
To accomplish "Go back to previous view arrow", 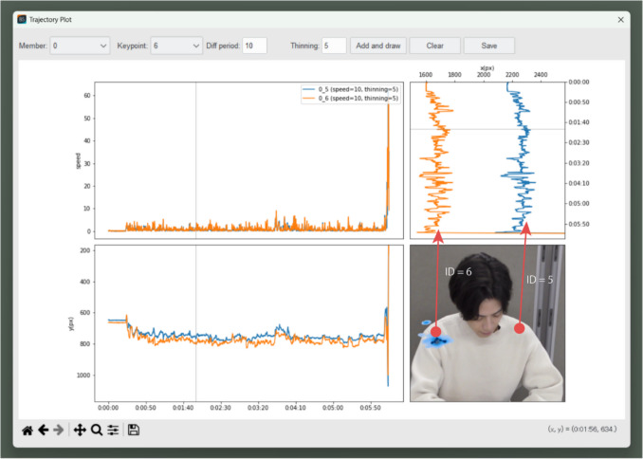I will 43,430.
